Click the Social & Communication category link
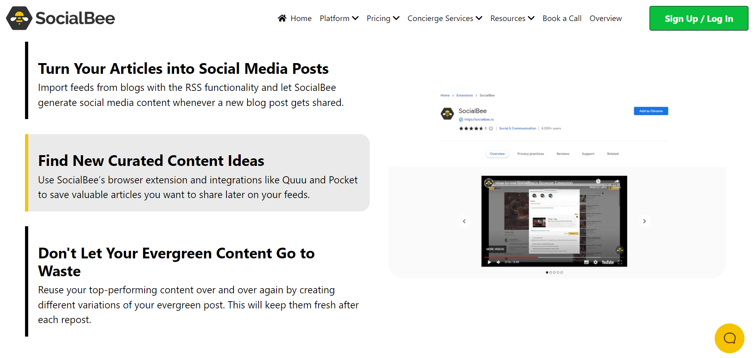This screenshot has height=358, width=754. 517,128
